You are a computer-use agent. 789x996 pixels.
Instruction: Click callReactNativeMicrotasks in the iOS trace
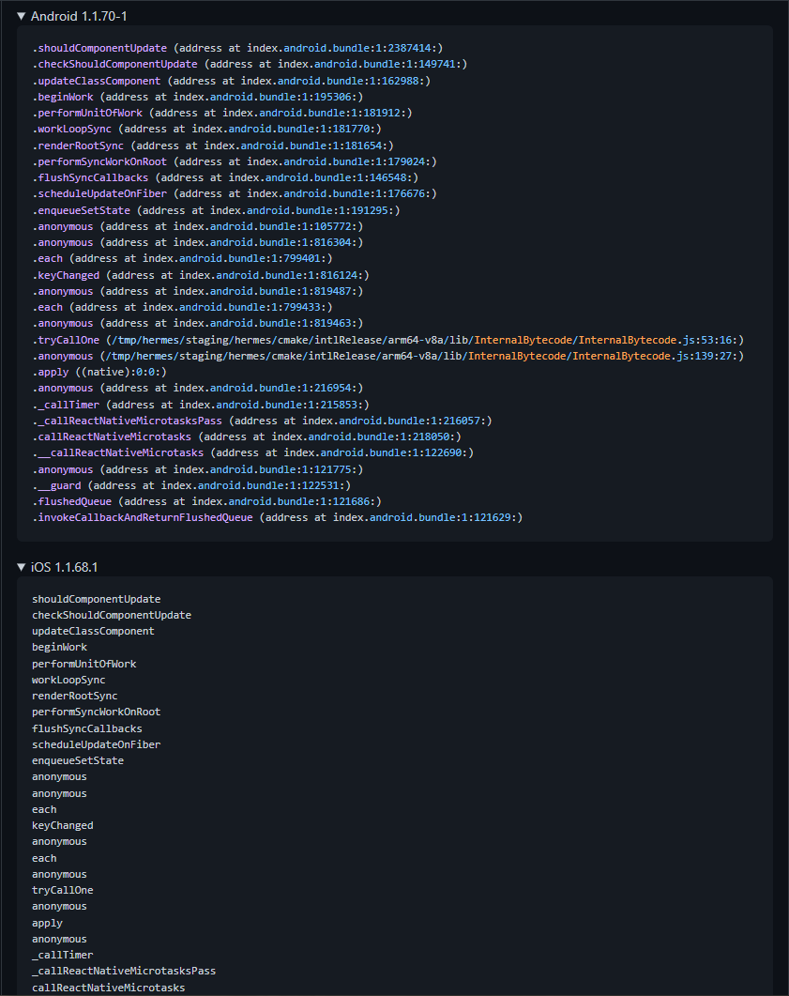click(109, 988)
